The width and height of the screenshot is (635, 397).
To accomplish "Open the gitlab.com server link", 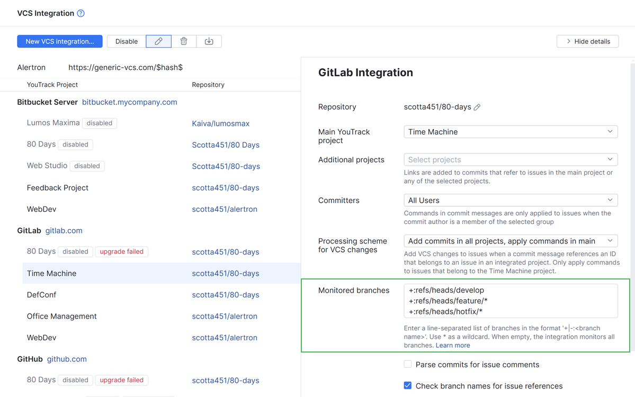I will coord(64,230).
